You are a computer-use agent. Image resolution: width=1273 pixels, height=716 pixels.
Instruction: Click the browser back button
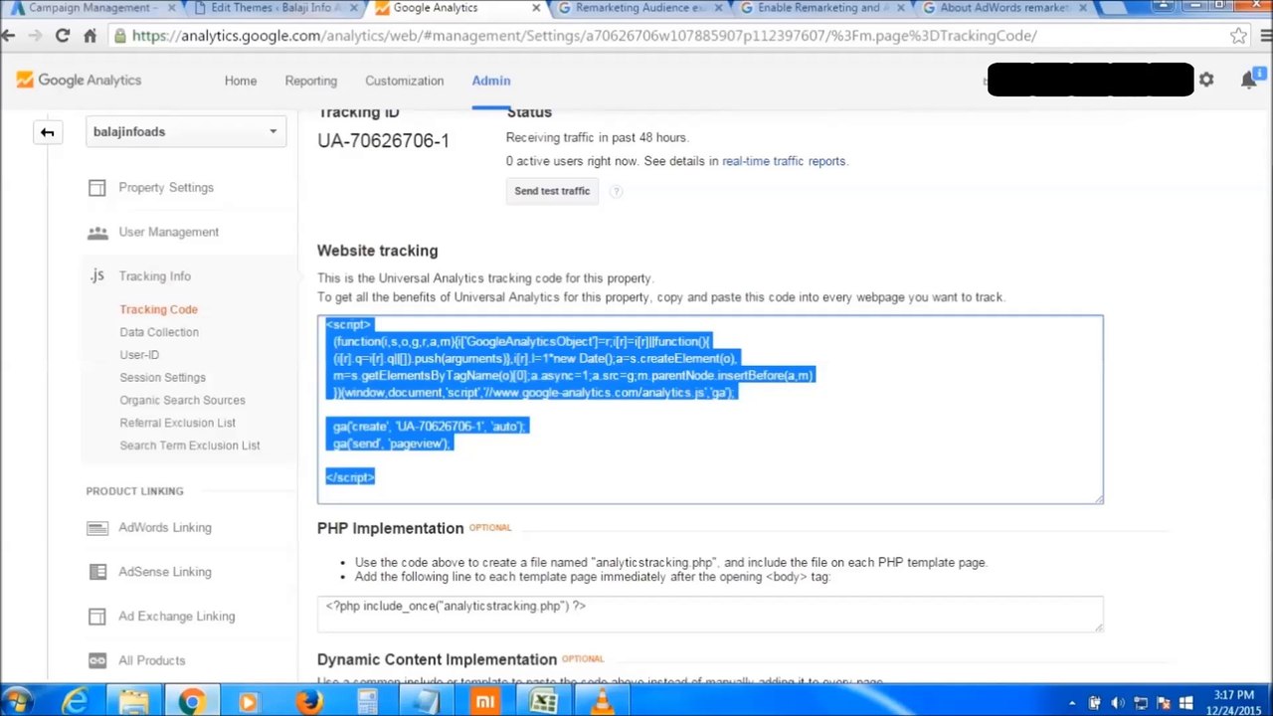(x=9, y=36)
